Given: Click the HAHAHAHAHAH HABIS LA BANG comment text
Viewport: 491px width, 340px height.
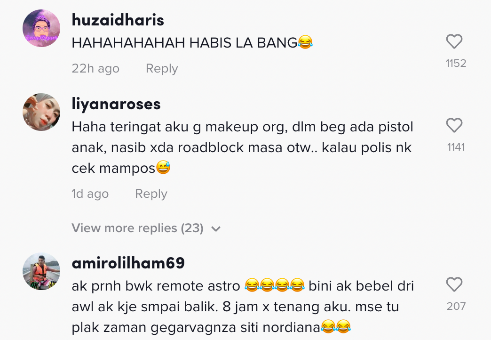Looking at the screenshot, I should (192, 42).
